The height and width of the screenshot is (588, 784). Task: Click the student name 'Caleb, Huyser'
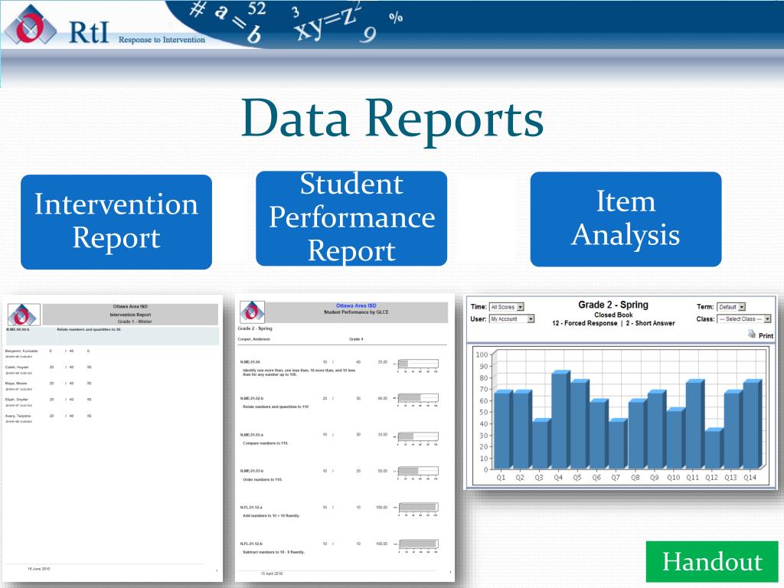17,367
